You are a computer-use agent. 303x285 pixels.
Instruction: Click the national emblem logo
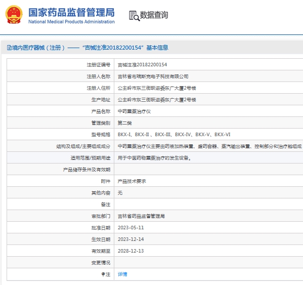(14, 15)
